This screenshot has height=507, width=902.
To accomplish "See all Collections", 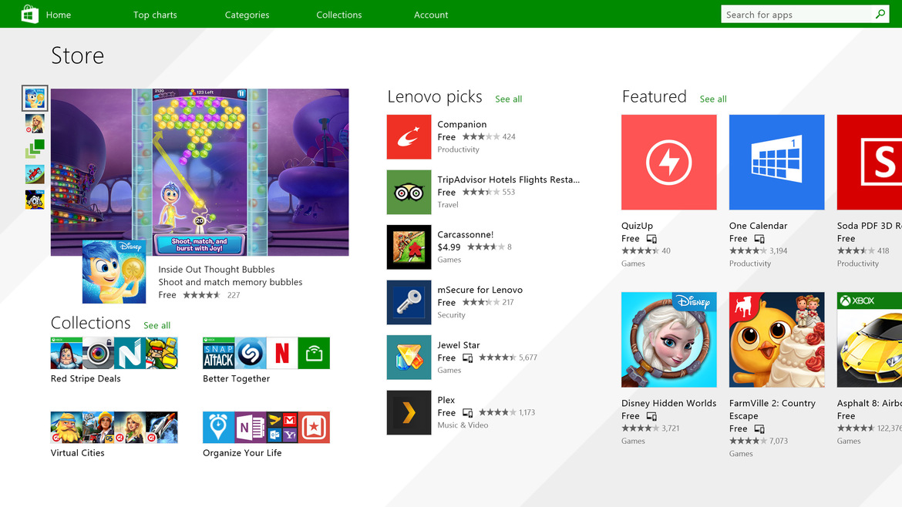I will [157, 325].
